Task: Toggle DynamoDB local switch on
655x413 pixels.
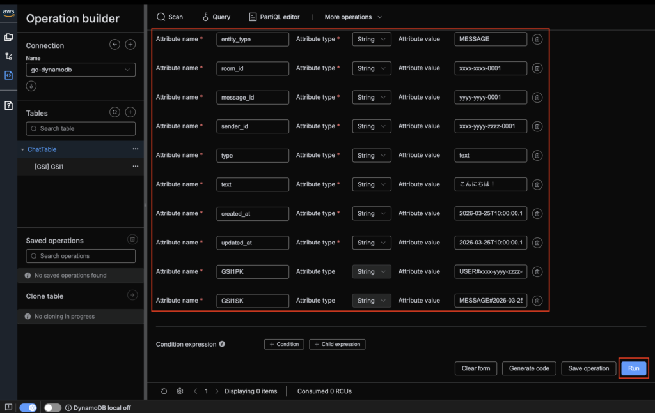Action: point(52,408)
